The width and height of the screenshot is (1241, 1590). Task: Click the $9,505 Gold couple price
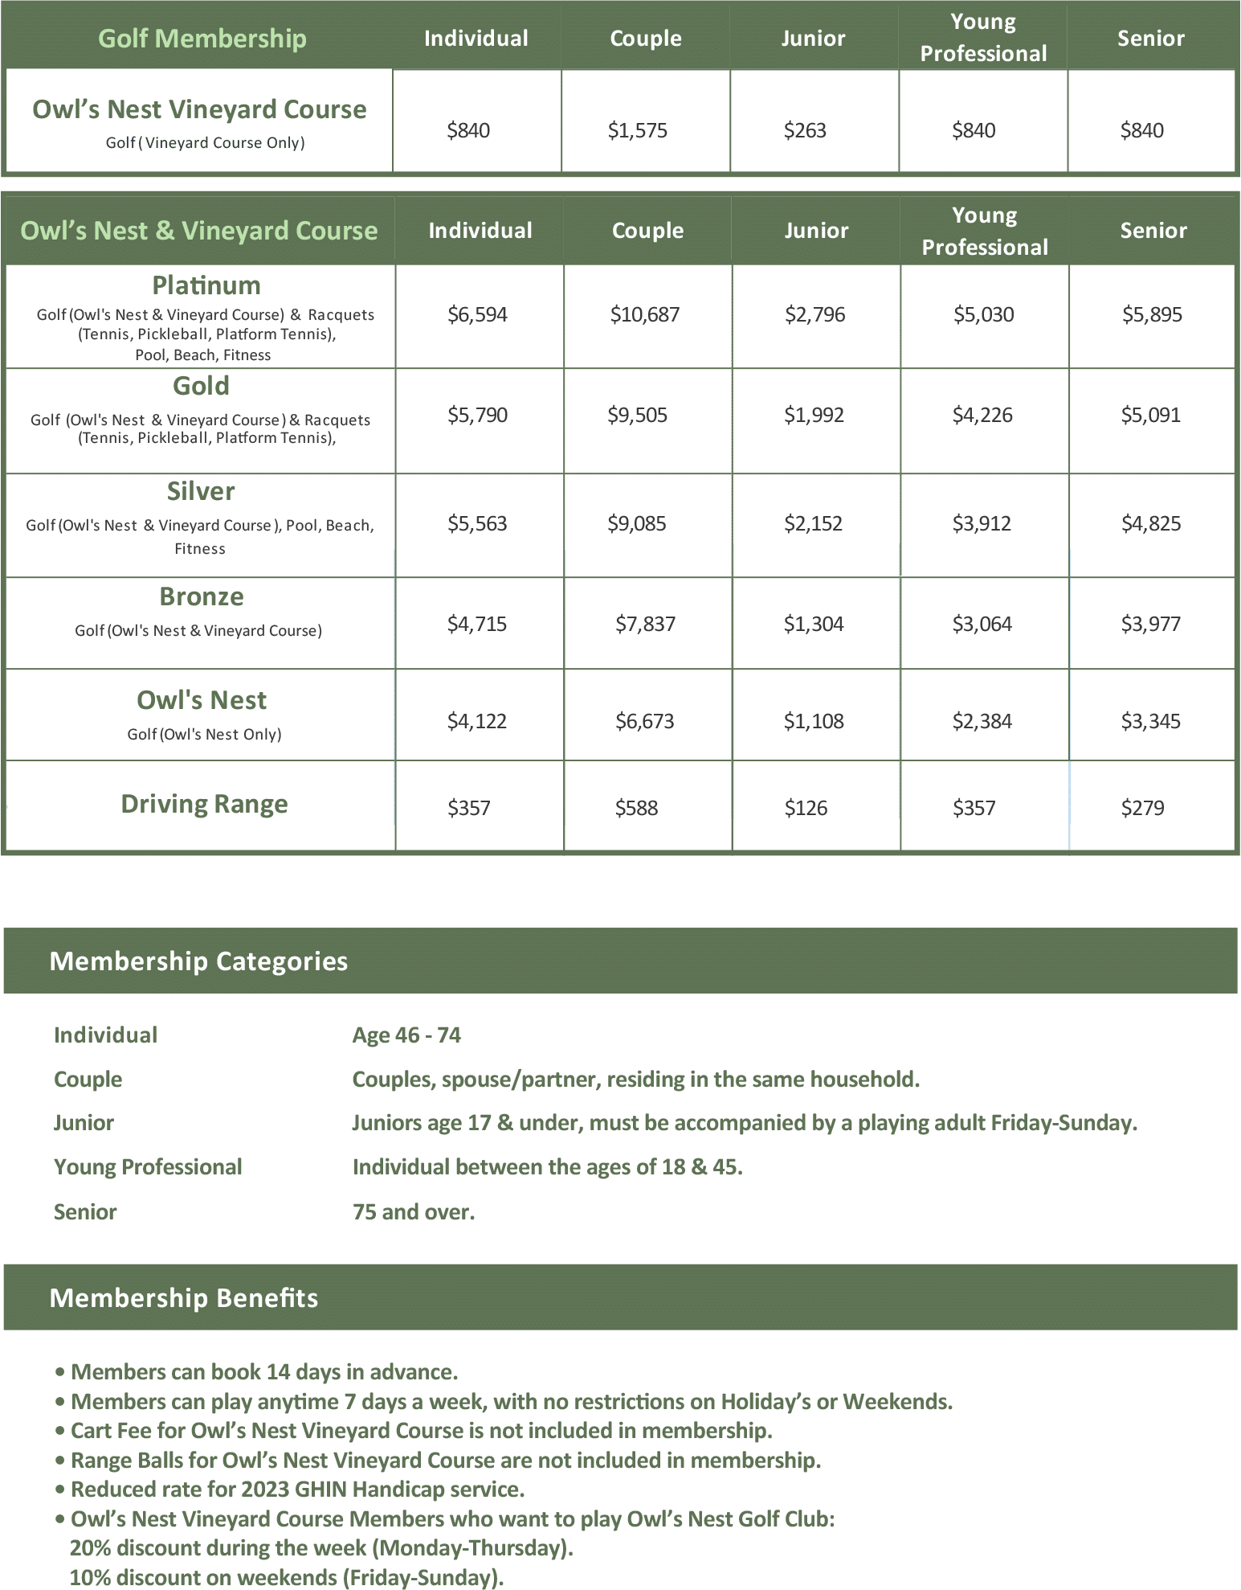point(638,415)
